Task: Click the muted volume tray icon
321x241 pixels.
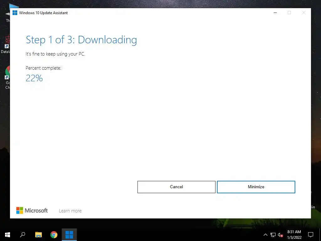Action: point(280,235)
